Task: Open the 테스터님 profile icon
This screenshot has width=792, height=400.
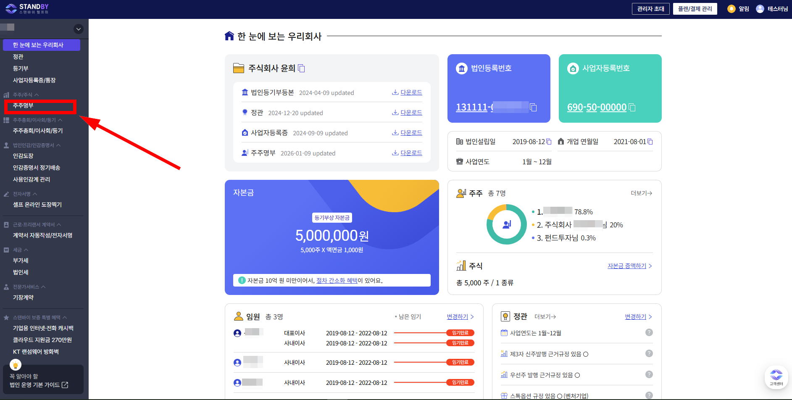Action: tap(759, 8)
